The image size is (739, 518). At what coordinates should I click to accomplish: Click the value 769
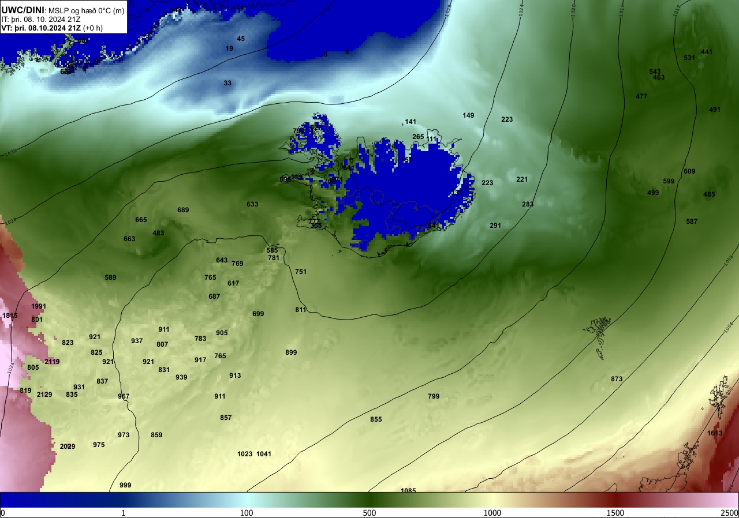237,264
